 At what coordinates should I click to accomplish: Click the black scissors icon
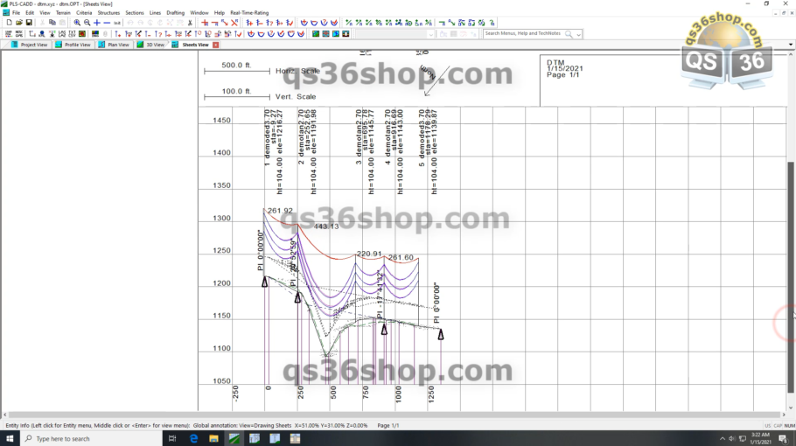[190, 23]
